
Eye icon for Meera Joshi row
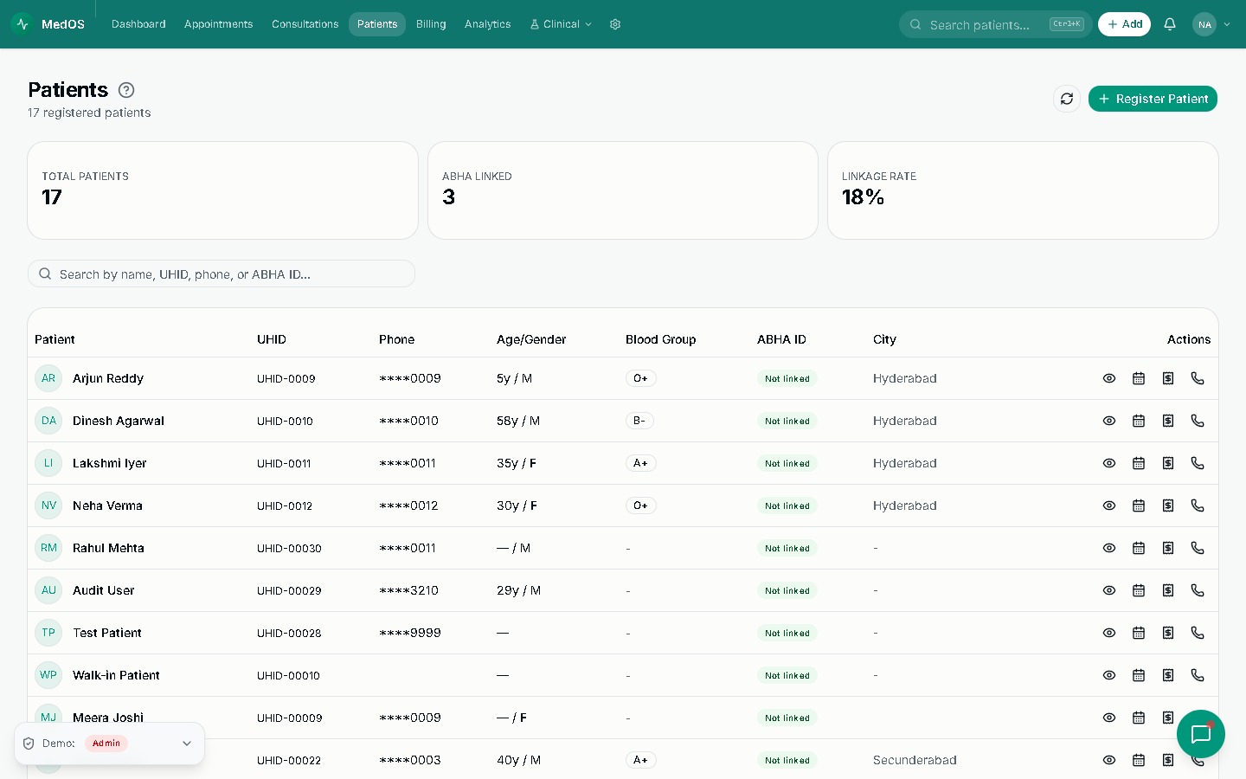pyautogui.click(x=1109, y=718)
